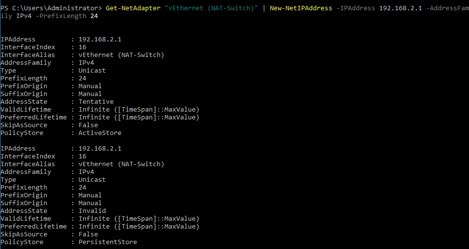Click the PS C:\Users\Administrator prompt text
This screenshot has width=469, height=249.
51,8
